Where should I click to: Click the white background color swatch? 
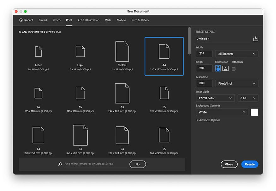255,112
